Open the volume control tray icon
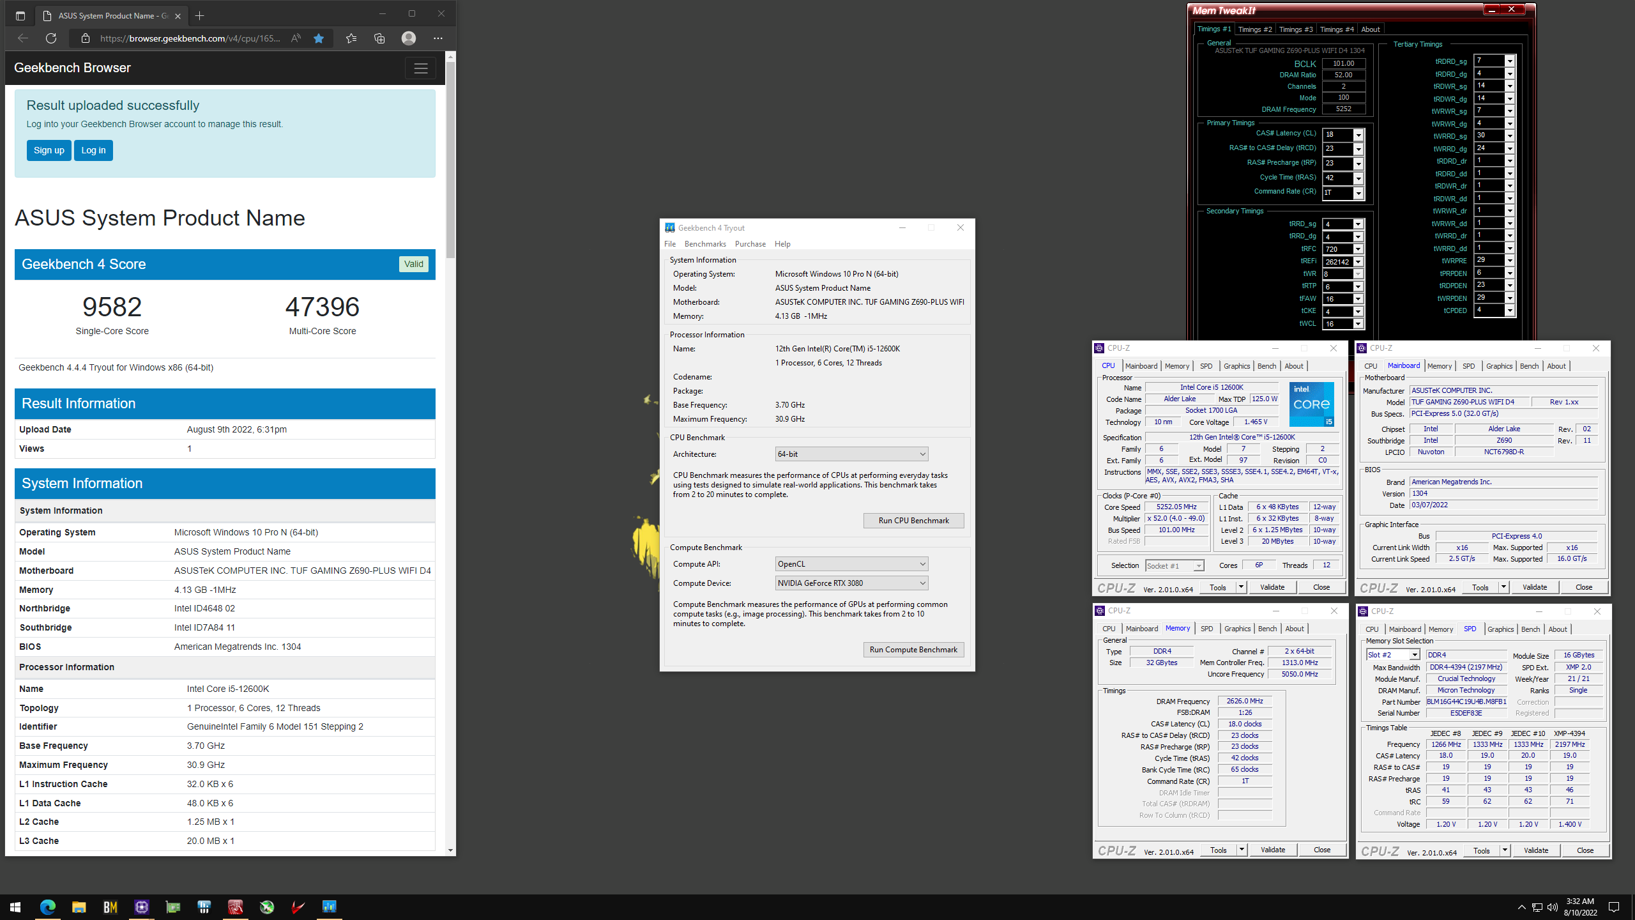The width and height of the screenshot is (1635, 920). 1553,907
